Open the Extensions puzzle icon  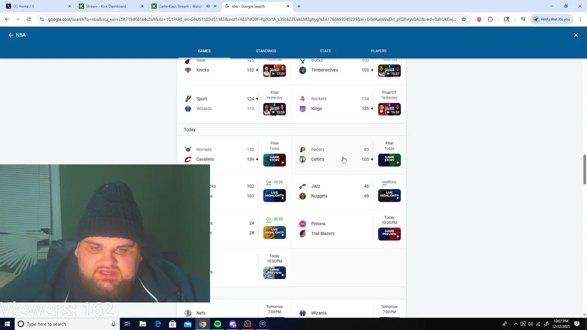[x=490, y=19]
